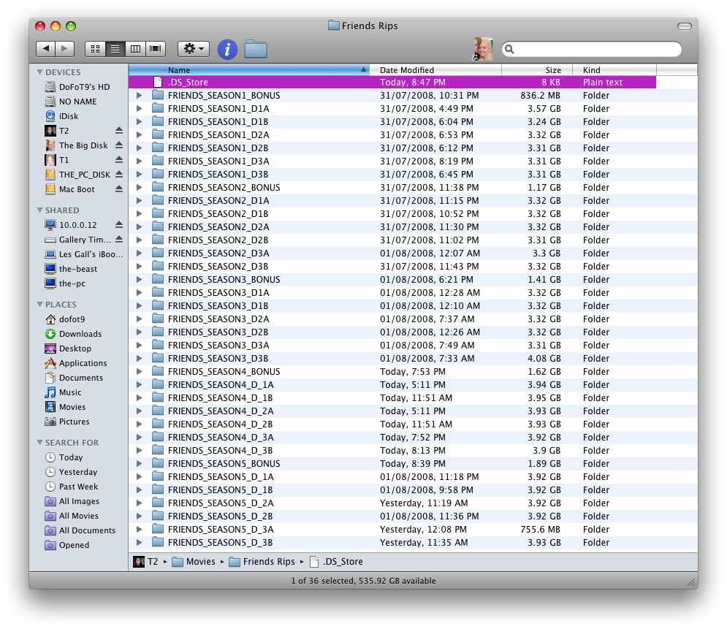
Task: Open Desktop in sidebar
Action: tap(68, 348)
